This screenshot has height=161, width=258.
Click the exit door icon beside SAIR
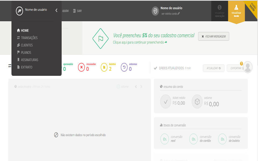click(74, 11)
